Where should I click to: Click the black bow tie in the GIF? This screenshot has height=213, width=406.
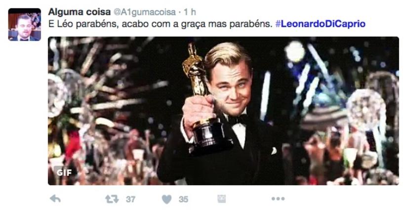tap(238, 120)
